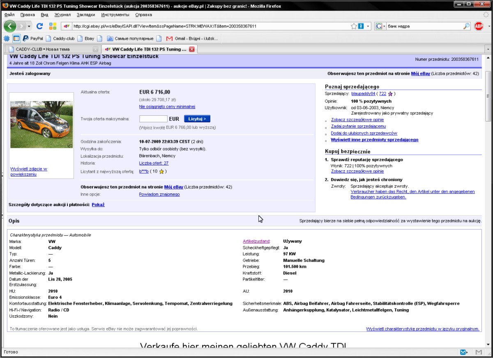
Task: Click the Verbraucher haben das Recht return policy link
Action: [412, 194]
